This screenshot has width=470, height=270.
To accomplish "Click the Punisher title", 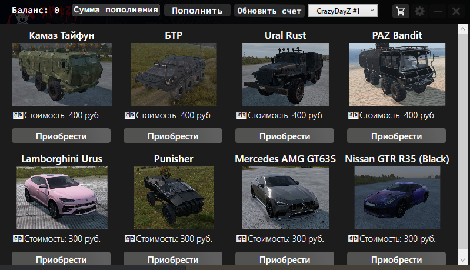I will click(x=174, y=159).
